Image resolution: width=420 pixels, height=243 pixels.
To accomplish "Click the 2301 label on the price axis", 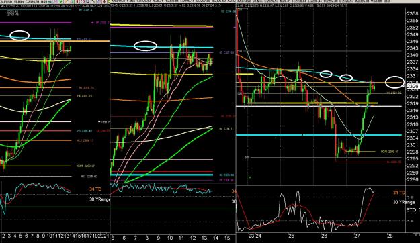I will (413, 145).
